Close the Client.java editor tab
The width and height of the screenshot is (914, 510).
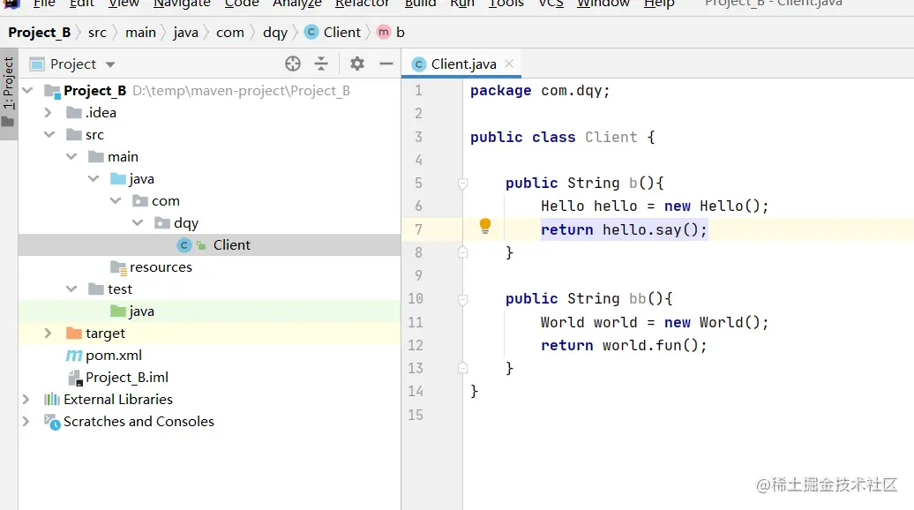[509, 64]
